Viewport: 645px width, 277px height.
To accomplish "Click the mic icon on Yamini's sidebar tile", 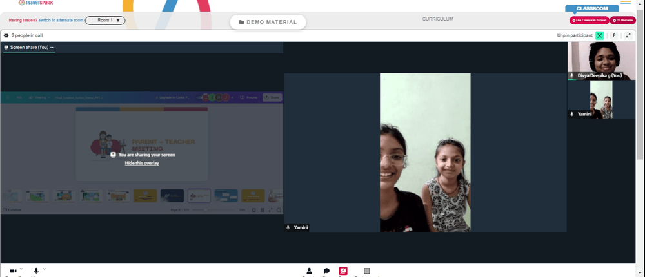I will click(571, 114).
